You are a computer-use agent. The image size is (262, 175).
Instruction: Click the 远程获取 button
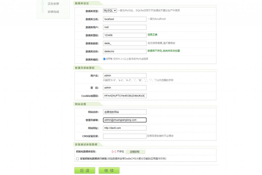(x=135, y=152)
